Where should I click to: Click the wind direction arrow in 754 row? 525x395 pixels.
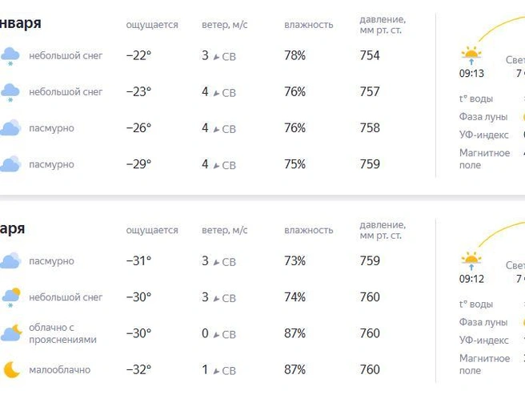click(216, 57)
